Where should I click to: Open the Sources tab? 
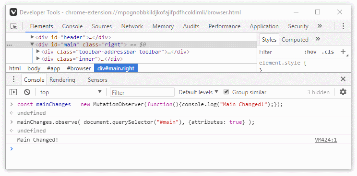(102, 26)
